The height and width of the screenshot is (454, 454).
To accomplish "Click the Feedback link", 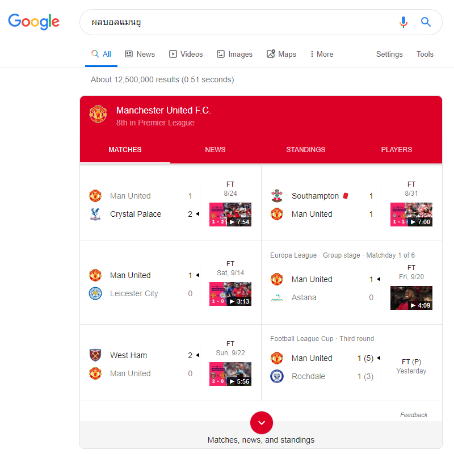I will click(x=414, y=415).
